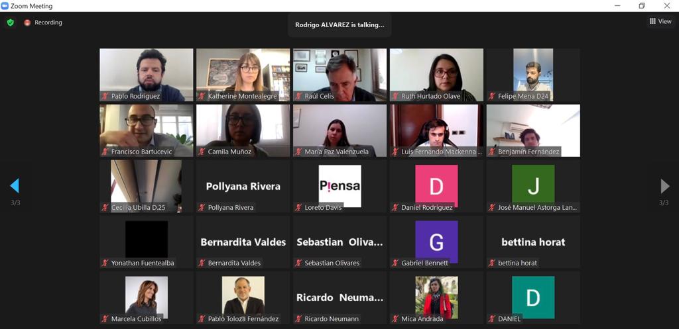The width and height of the screenshot is (679, 329).
Task: Click muted mic icon next to Mica Andrada
Action: (x=395, y=319)
